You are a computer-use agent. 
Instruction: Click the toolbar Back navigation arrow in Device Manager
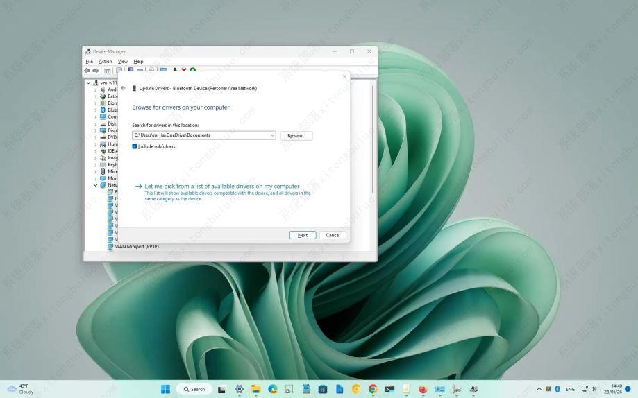[87, 70]
